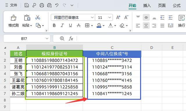Viewport: 186px width, 111px height.
Task: Apply cell borders icon
Action: point(87,26)
